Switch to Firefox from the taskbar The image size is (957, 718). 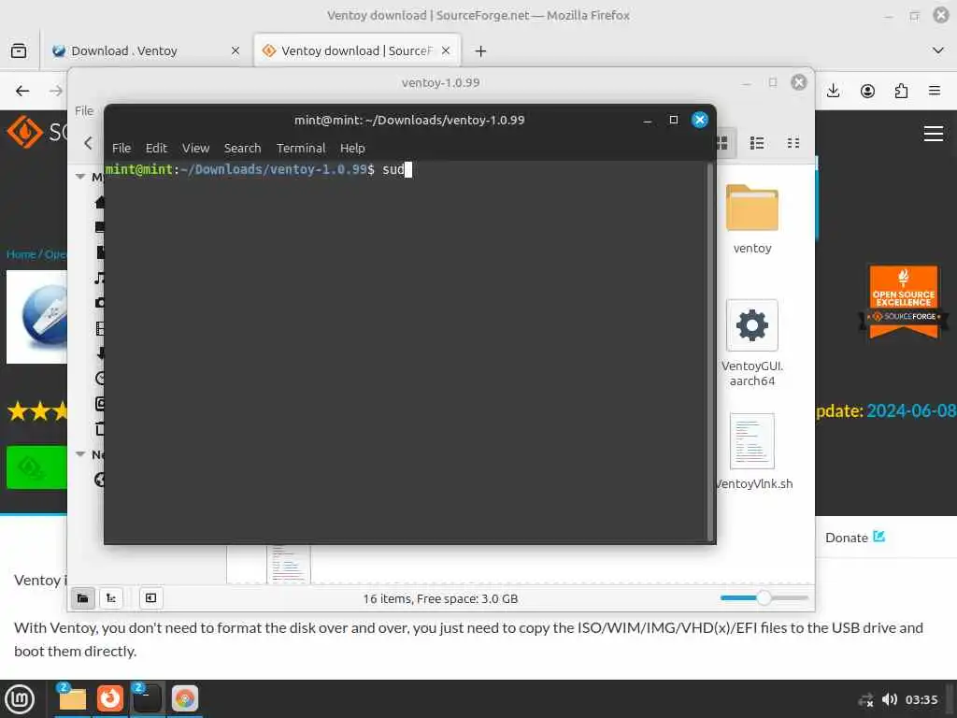110,698
